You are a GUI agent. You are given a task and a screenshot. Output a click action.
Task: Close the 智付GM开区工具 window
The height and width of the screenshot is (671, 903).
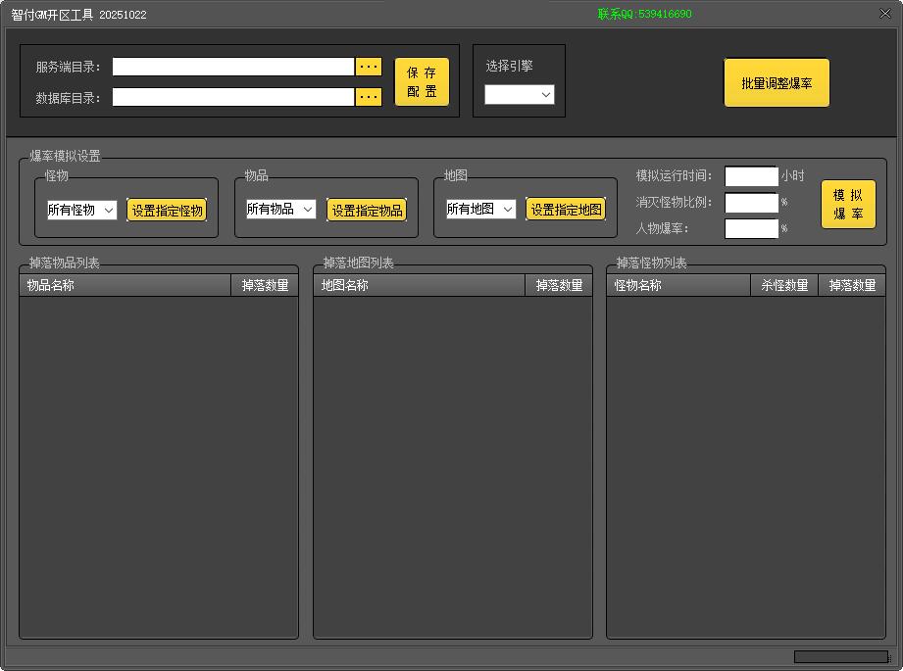pos(885,14)
